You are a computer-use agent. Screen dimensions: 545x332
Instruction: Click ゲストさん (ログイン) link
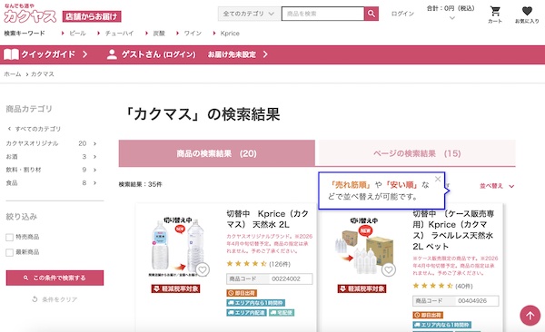[x=158, y=54]
